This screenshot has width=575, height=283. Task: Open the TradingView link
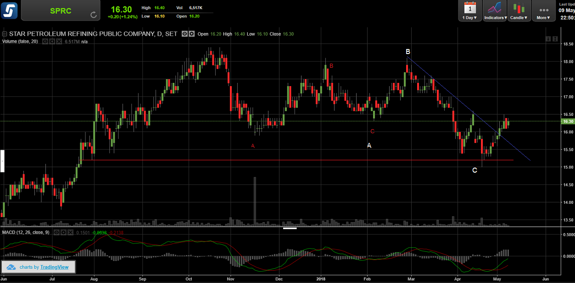[54, 267]
